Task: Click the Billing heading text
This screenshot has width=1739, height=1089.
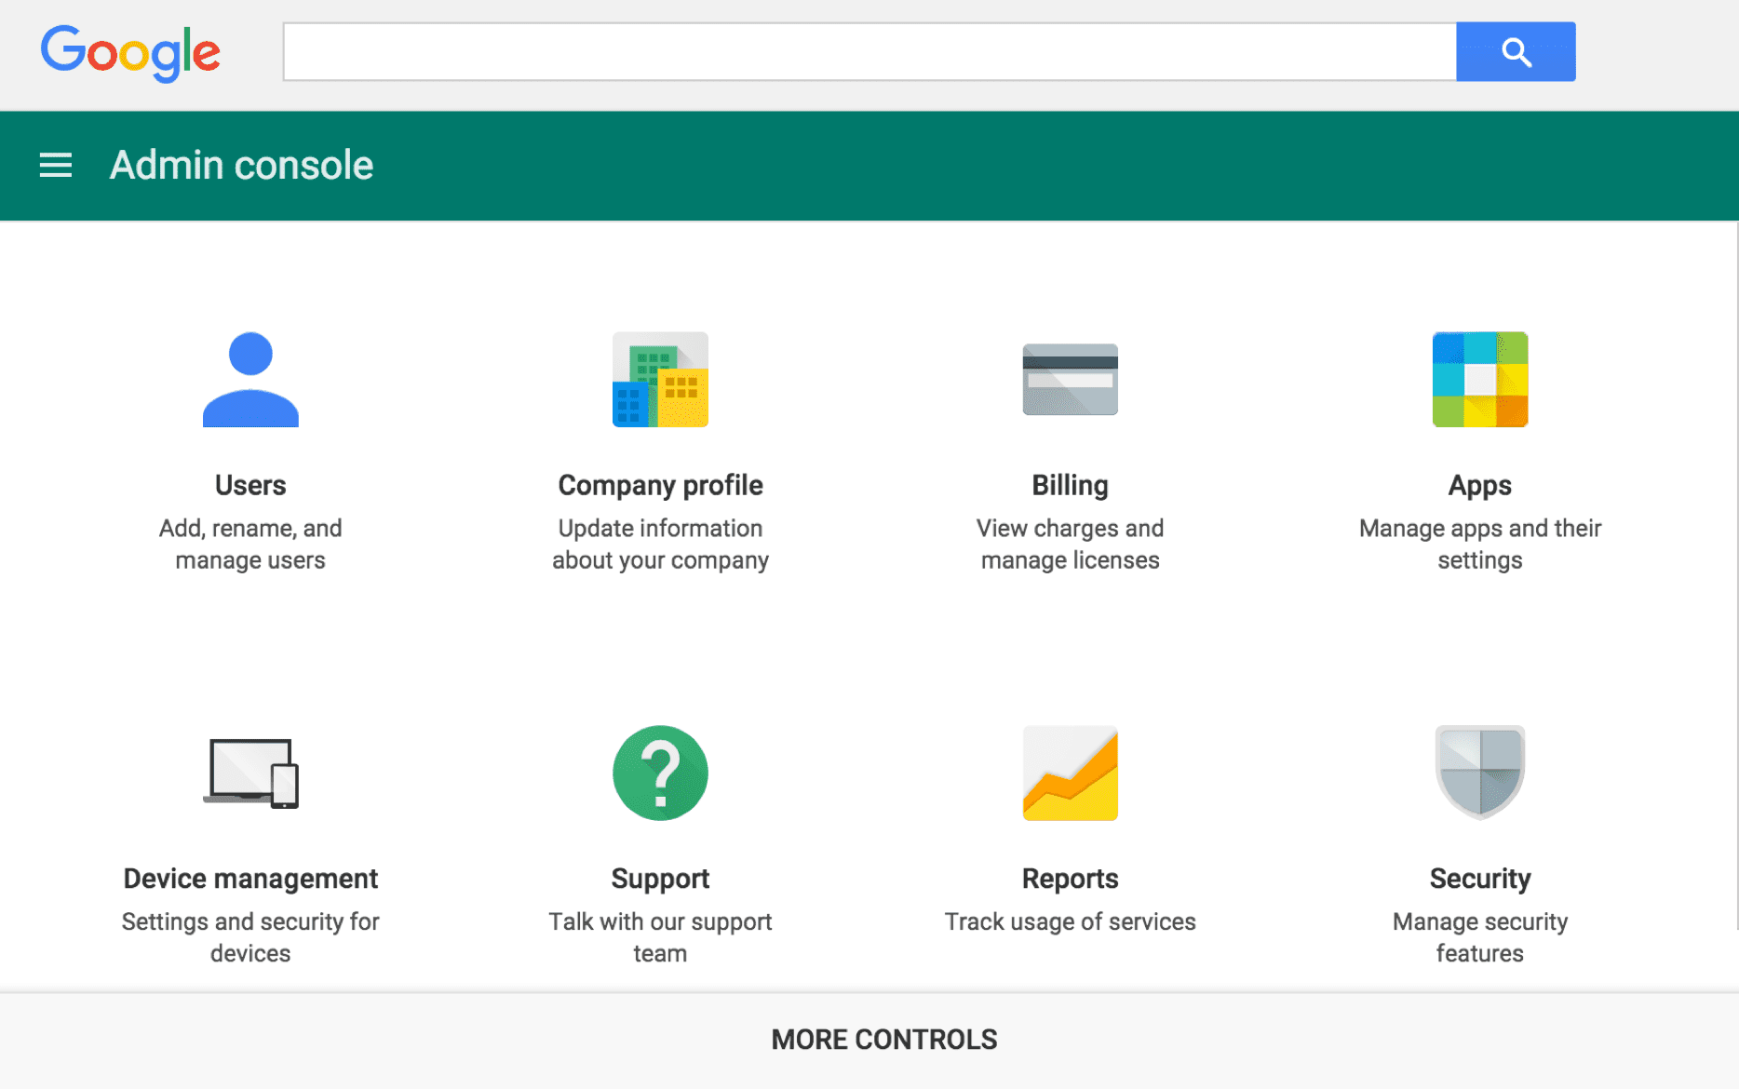Action: pos(1070,485)
